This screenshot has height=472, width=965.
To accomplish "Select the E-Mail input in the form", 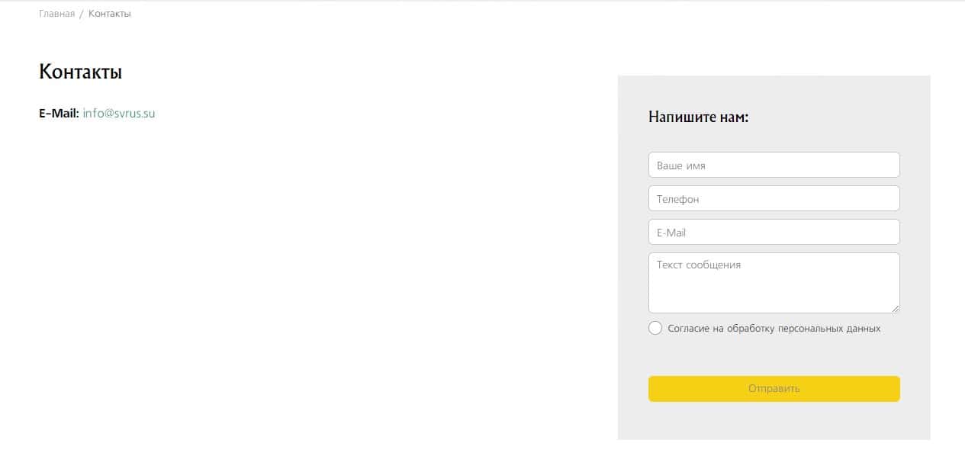I will click(774, 232).
